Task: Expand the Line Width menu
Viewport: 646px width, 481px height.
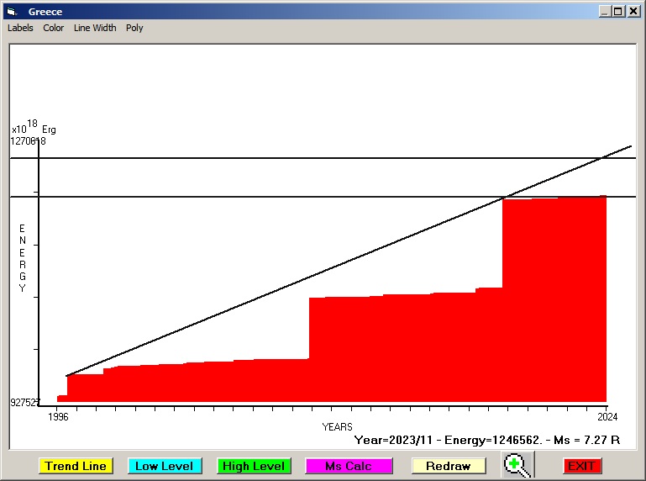Action: pos(95,28)
